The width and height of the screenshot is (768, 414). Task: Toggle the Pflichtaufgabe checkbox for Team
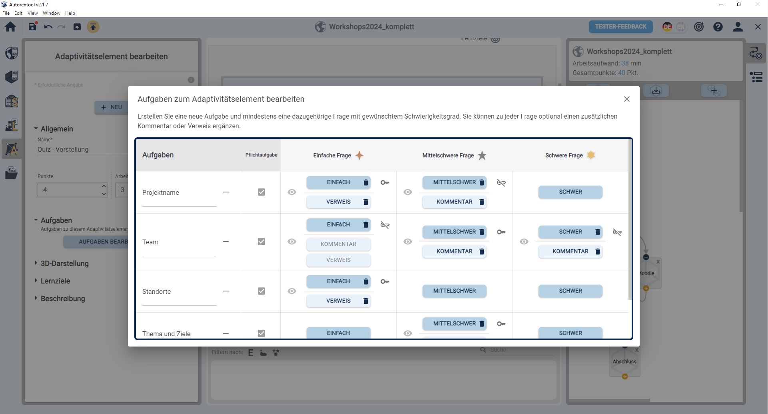261,242
